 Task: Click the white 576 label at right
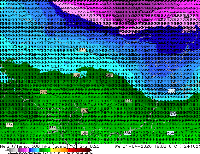pyautogui.click(x=173, y=113)
